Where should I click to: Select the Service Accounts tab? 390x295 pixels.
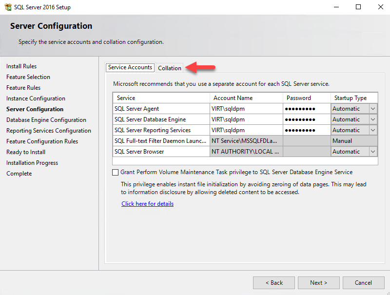130,67
